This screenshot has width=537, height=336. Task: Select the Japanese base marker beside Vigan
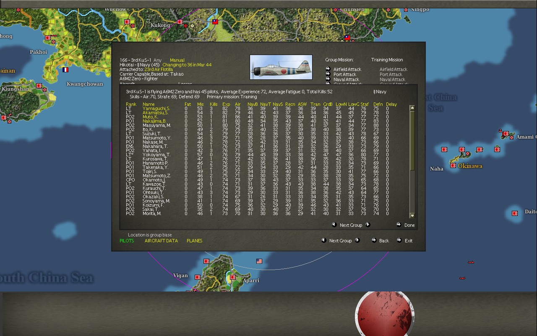click(198, 277)
